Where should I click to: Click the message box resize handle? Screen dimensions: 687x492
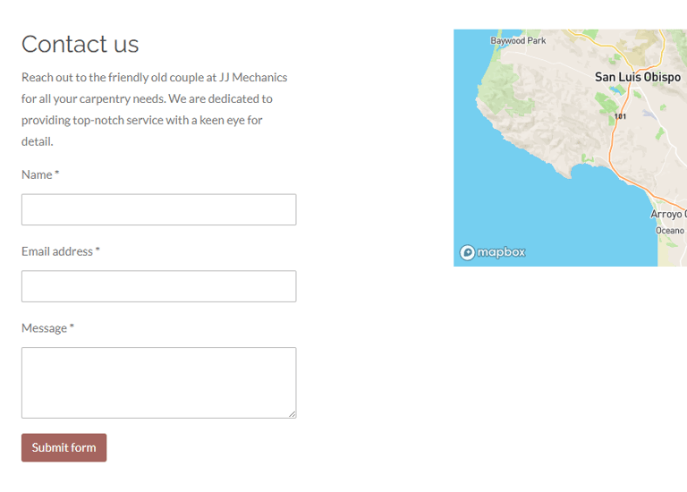(x=292, y=413)
